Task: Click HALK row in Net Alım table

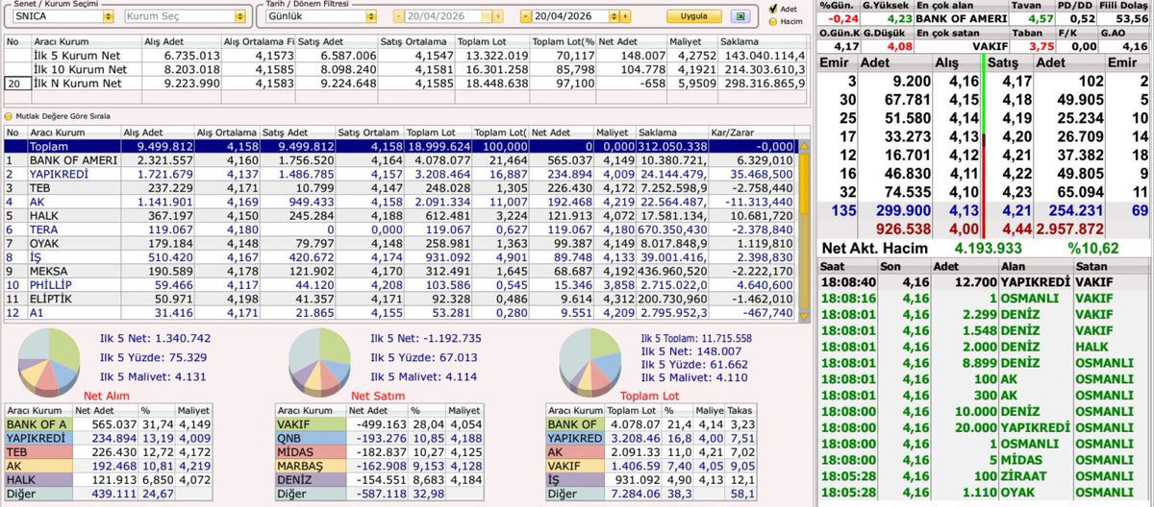Action: pyautogui.click(x=107, y=479)
